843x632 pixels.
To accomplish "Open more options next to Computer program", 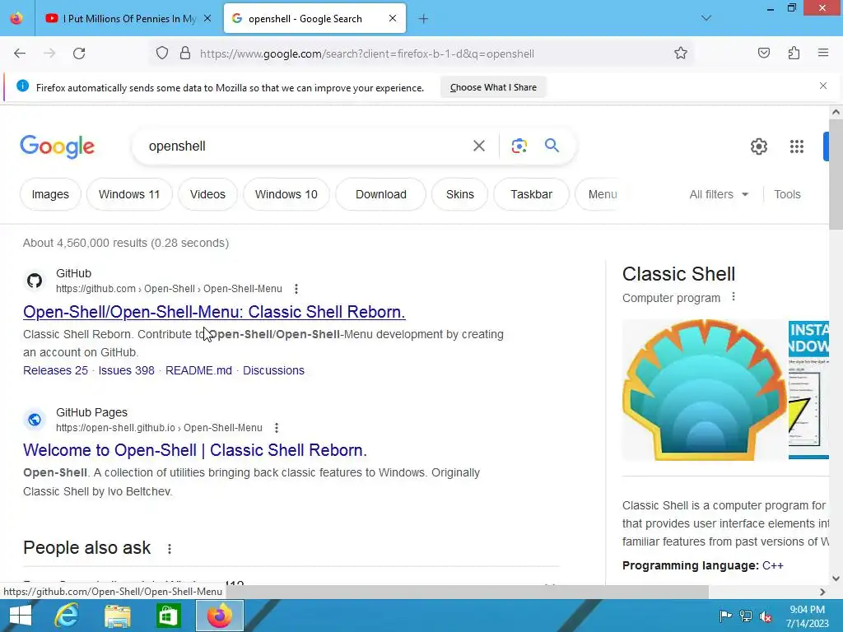I will (x=734, y=296).
